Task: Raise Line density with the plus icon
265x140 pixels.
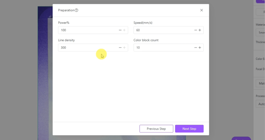Action: [x=124, y=47]
